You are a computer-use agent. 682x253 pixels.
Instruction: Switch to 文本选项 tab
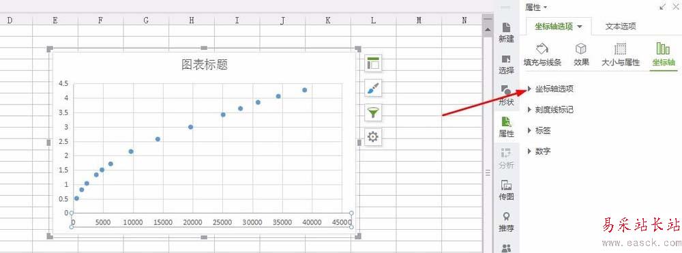point(621,27)
